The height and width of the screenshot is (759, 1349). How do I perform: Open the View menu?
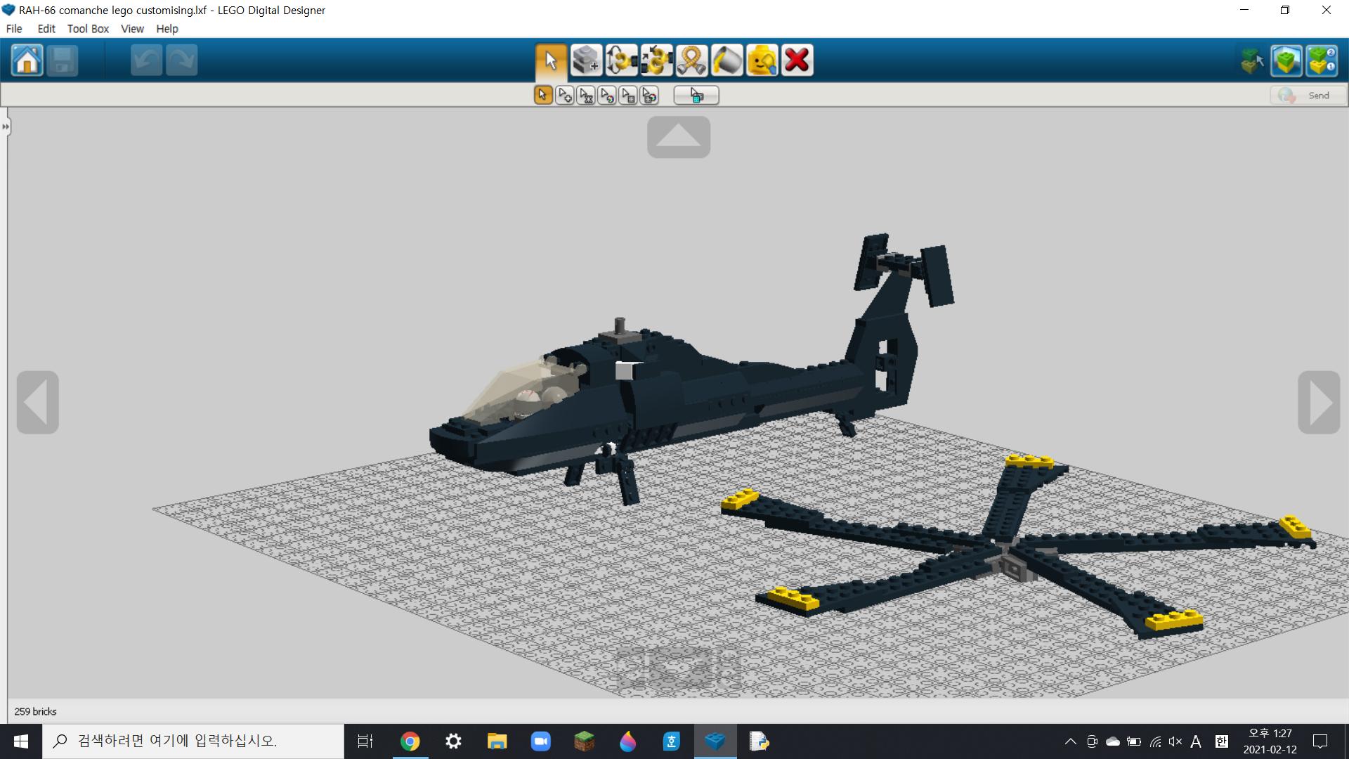point(132,29)
